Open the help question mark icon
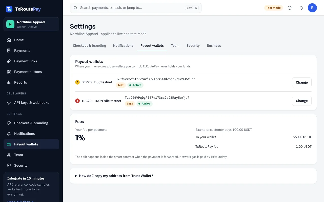Image resolution: width=324 pixels, height=202 pixels. pos(290,8)
